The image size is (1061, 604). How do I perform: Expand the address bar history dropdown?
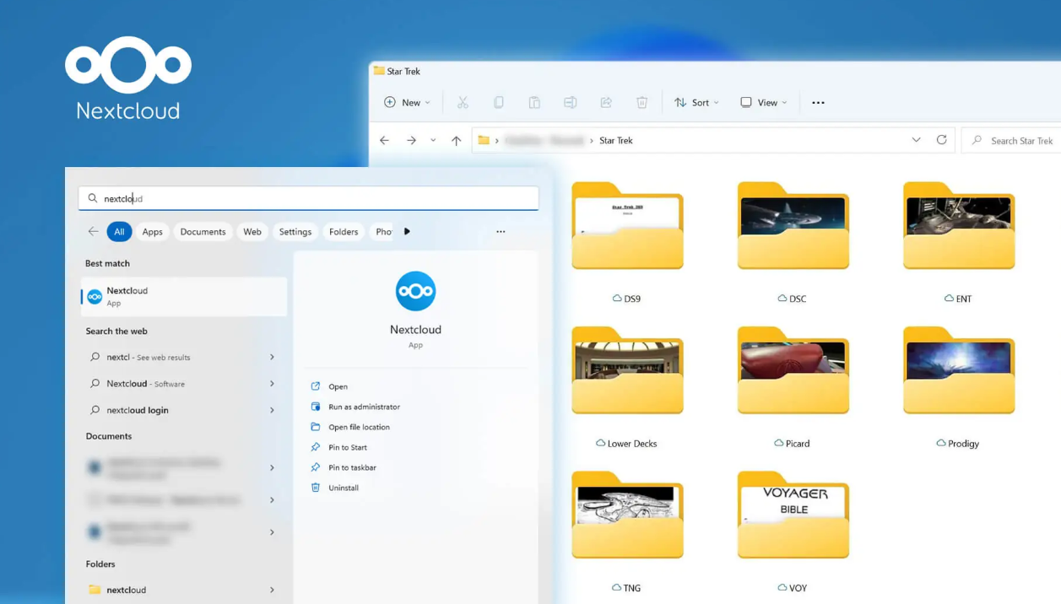click(916, 140)
